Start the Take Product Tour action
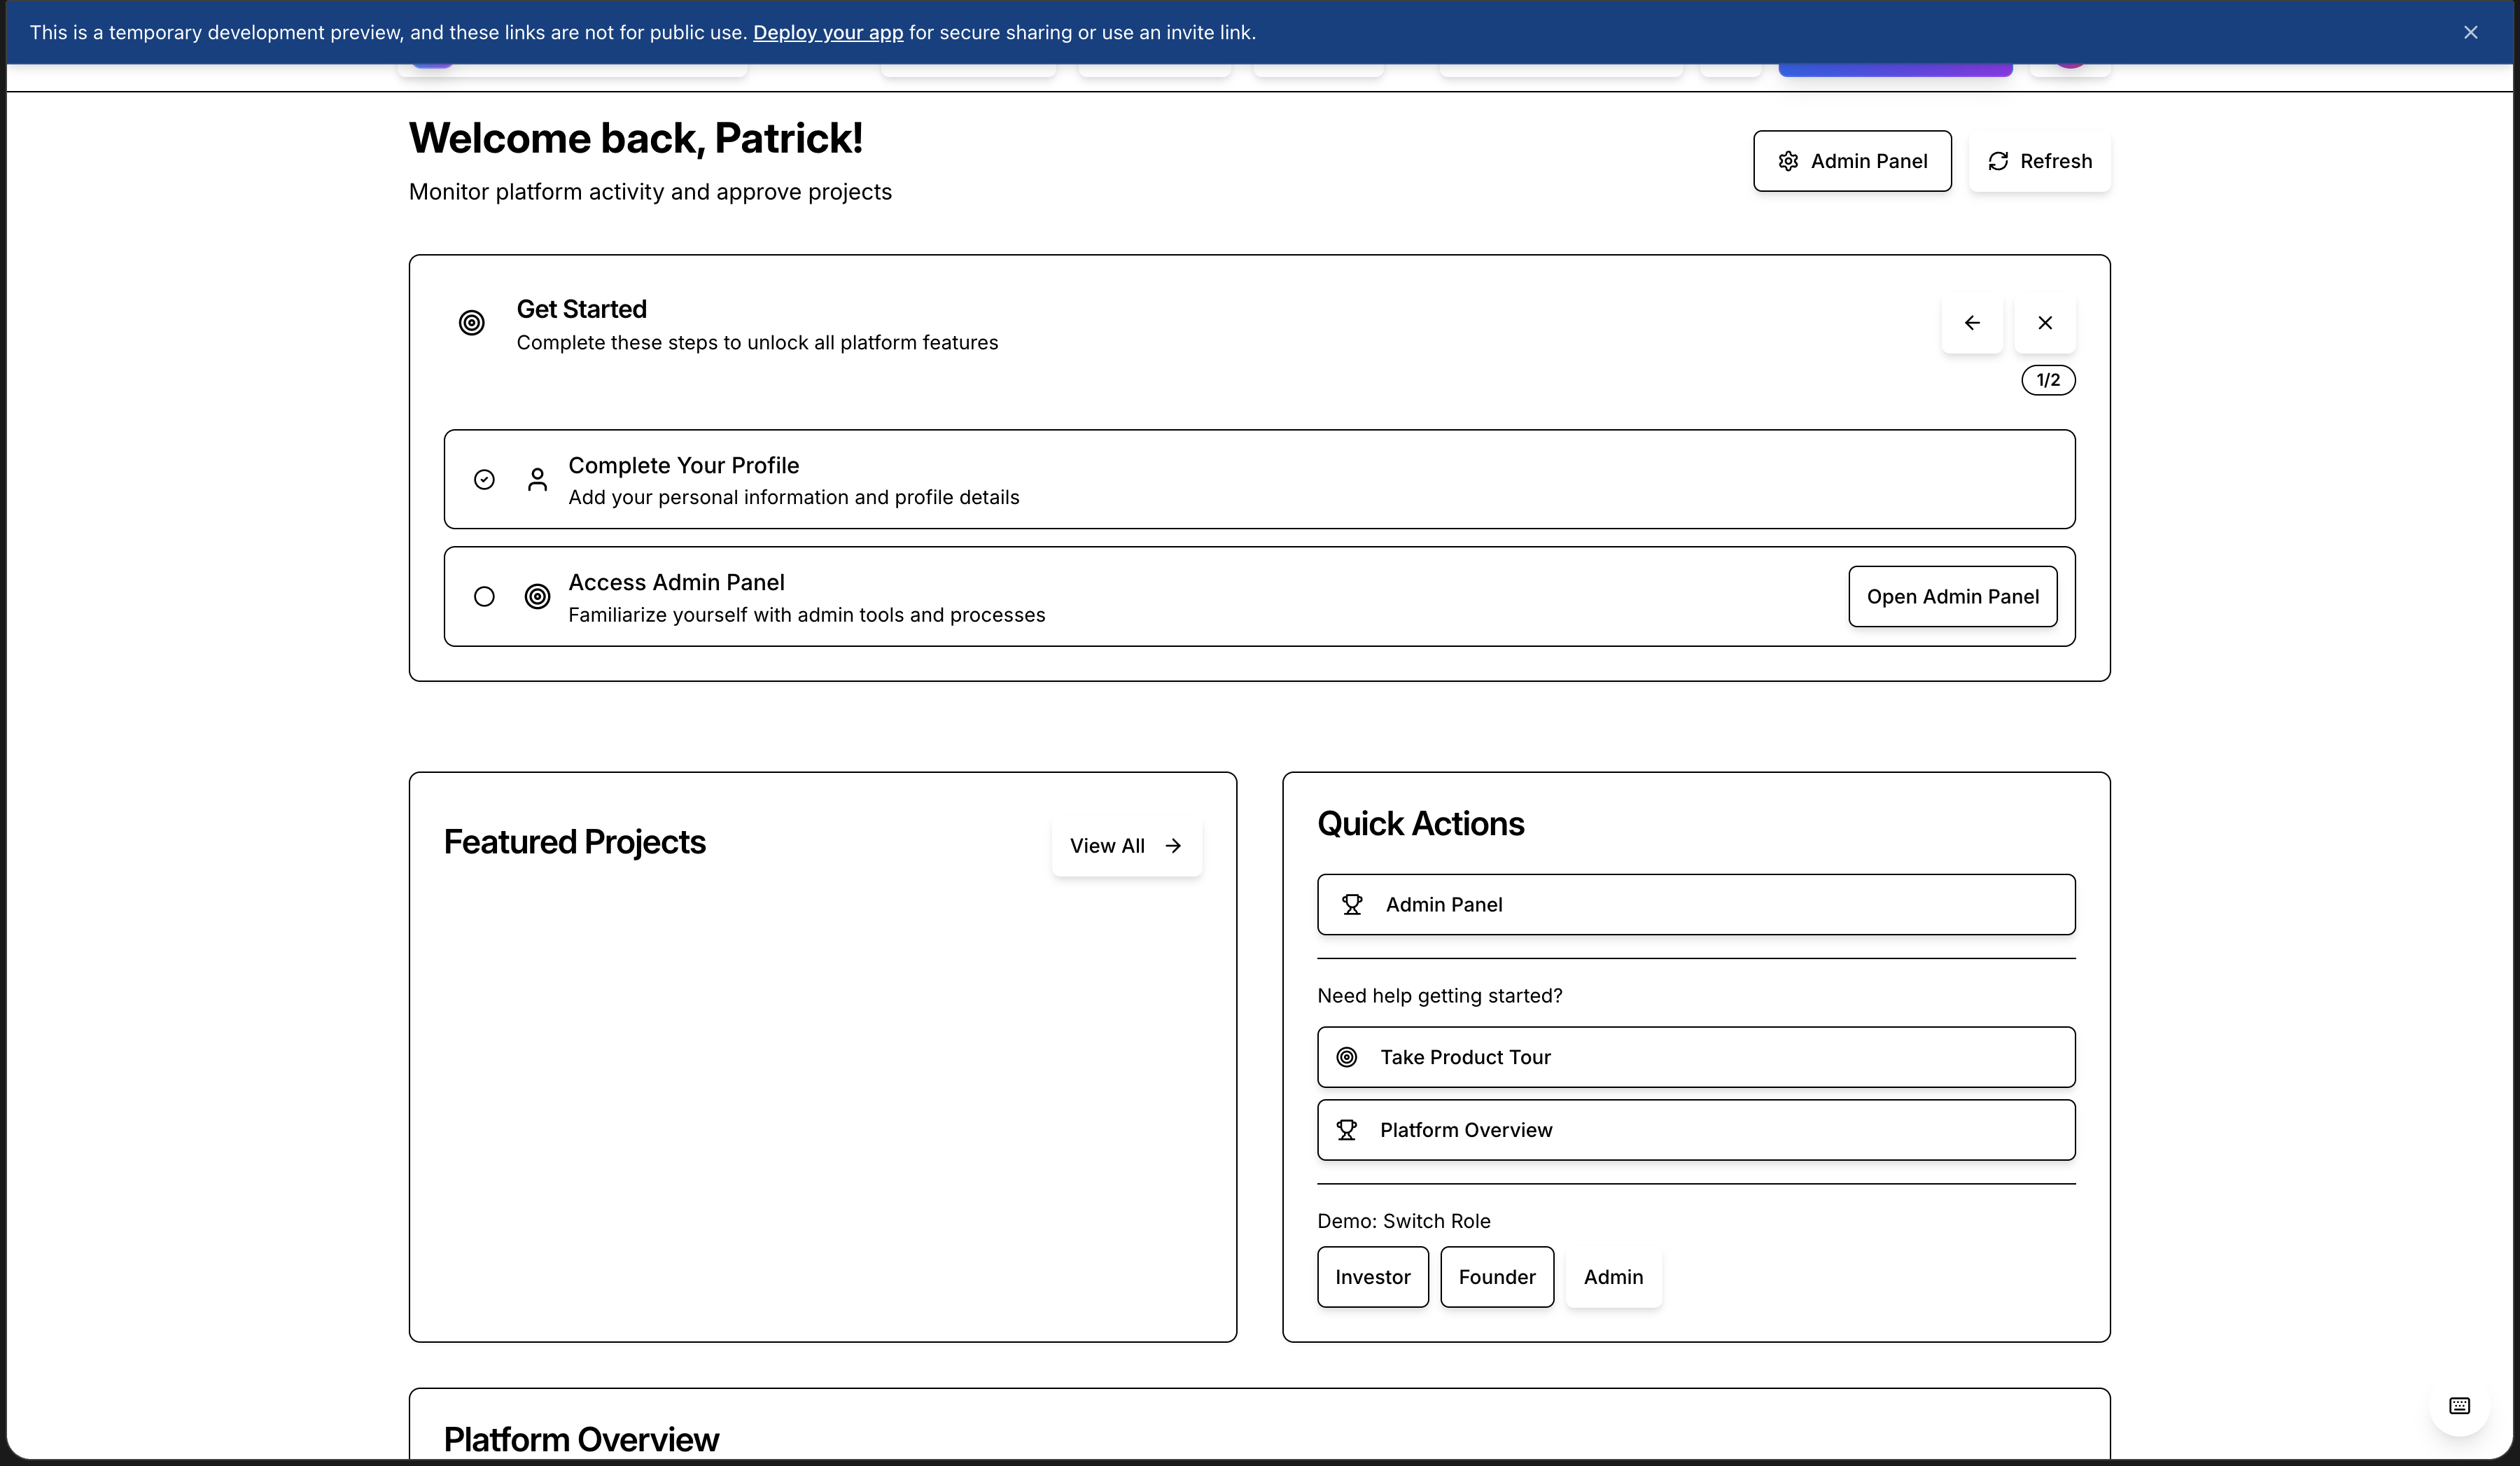 click(x=1696, y=1057)
